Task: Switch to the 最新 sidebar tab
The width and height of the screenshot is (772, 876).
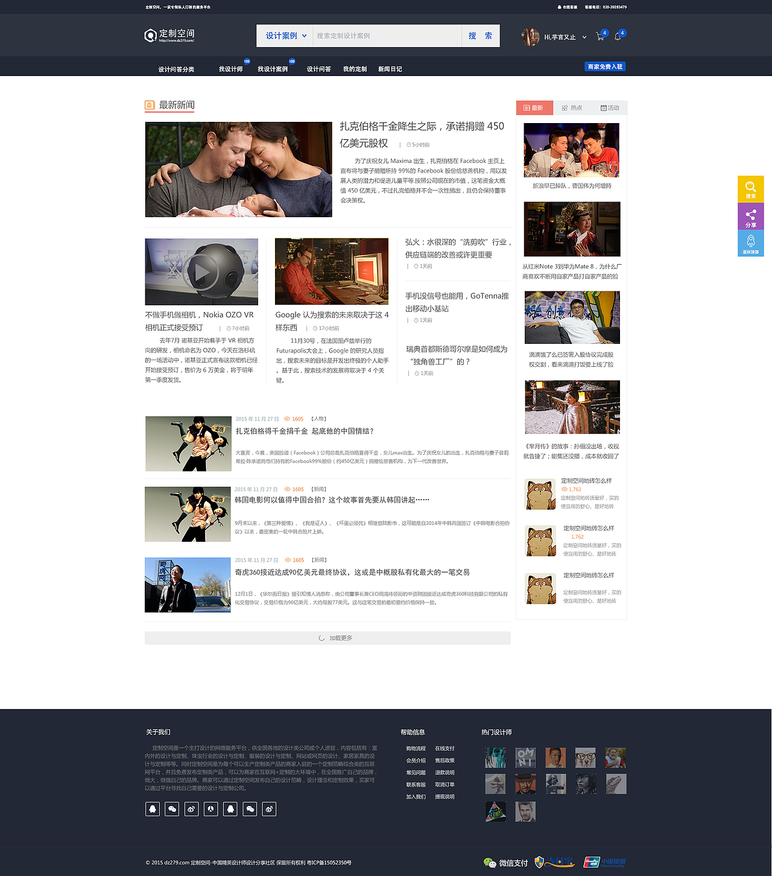Action: 534,108
